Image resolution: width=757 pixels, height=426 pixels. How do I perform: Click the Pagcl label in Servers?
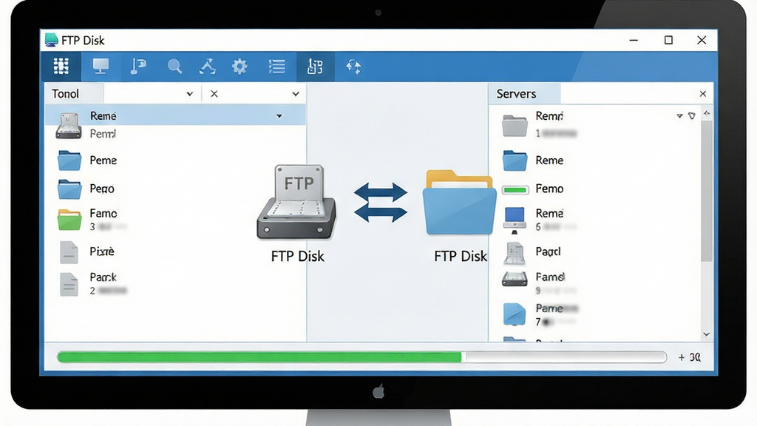tap(548, 251)
